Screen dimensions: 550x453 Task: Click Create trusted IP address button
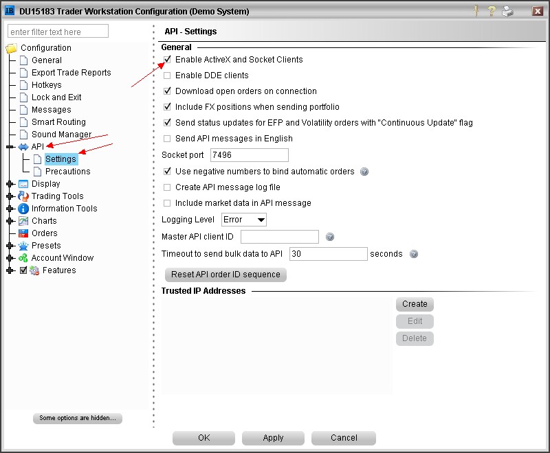pos(415,304)
